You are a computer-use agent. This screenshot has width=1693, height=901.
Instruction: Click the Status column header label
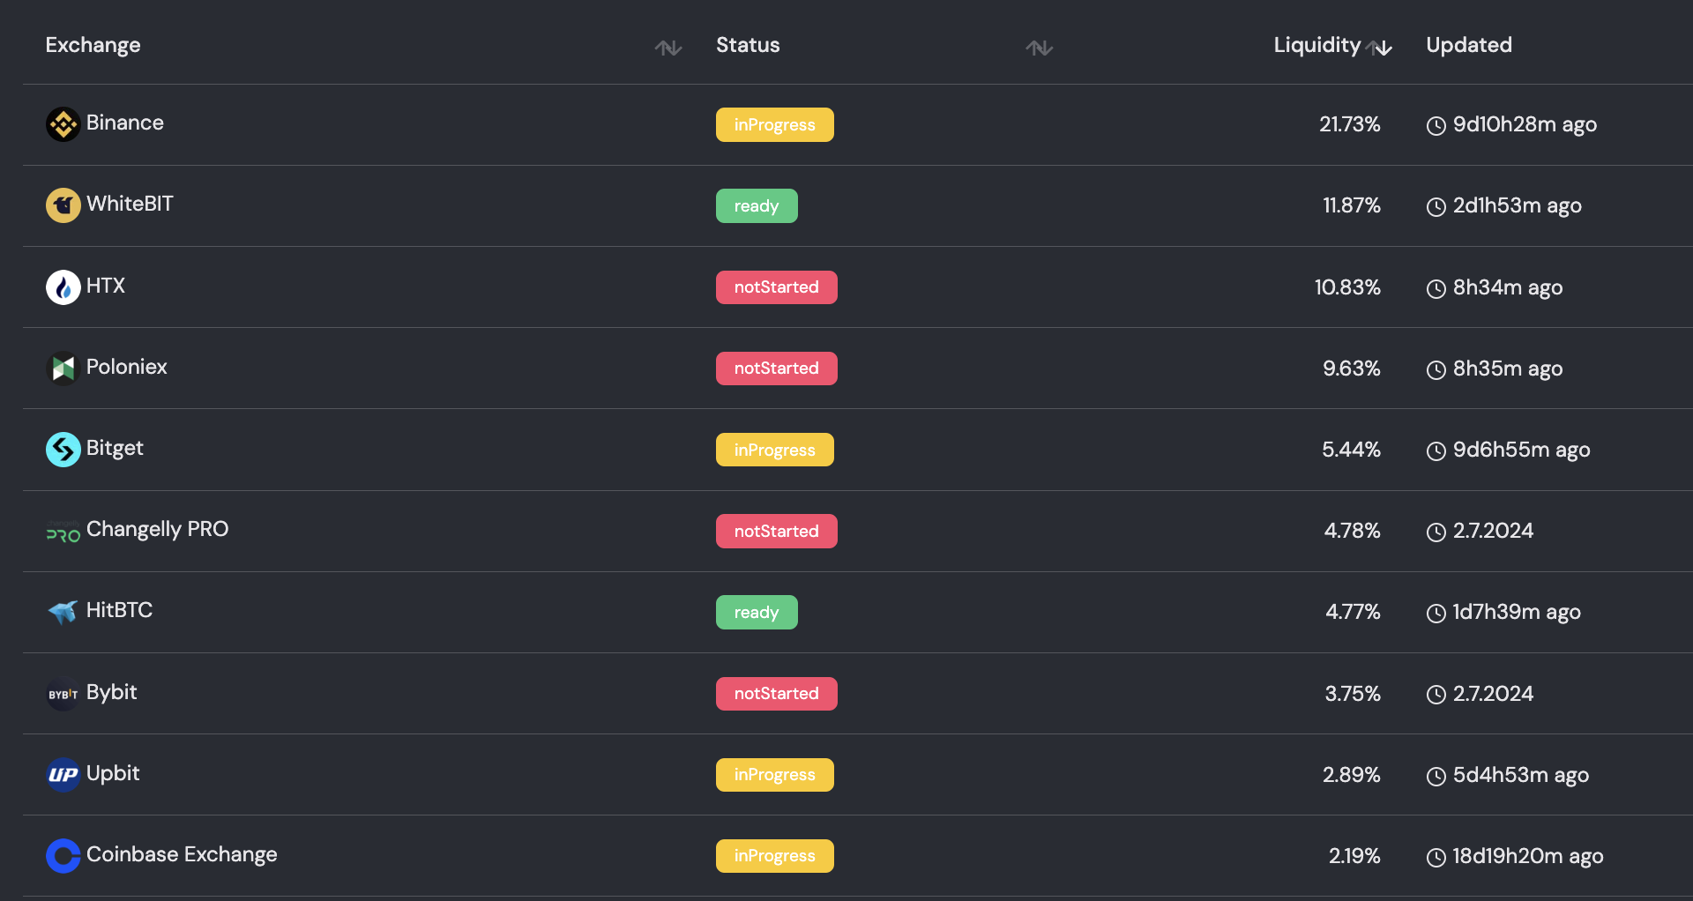748,45
